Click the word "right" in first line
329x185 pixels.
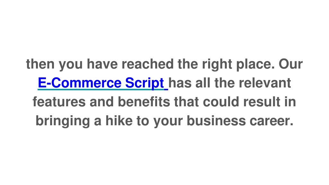[x=217, y=64]
